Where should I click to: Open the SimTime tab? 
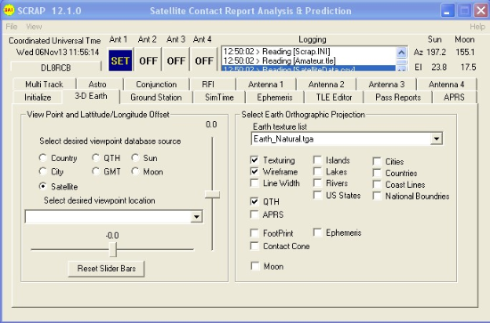click(219, 97)
